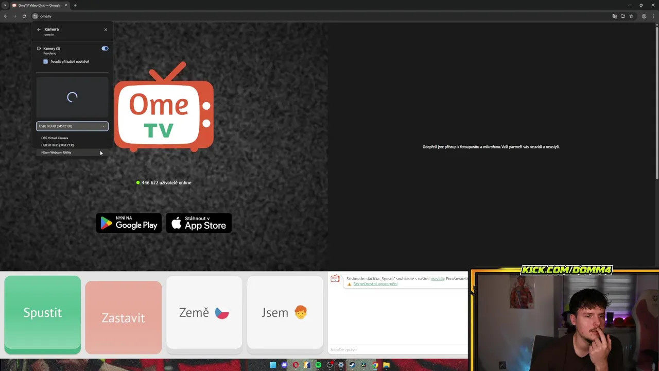Open the 'pravidly' rules link
659x371 pixels.
pos(438,279)
